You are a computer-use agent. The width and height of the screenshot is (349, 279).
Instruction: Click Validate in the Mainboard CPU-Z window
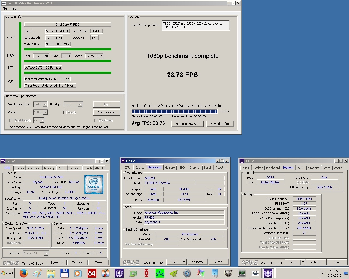[197, 262]
